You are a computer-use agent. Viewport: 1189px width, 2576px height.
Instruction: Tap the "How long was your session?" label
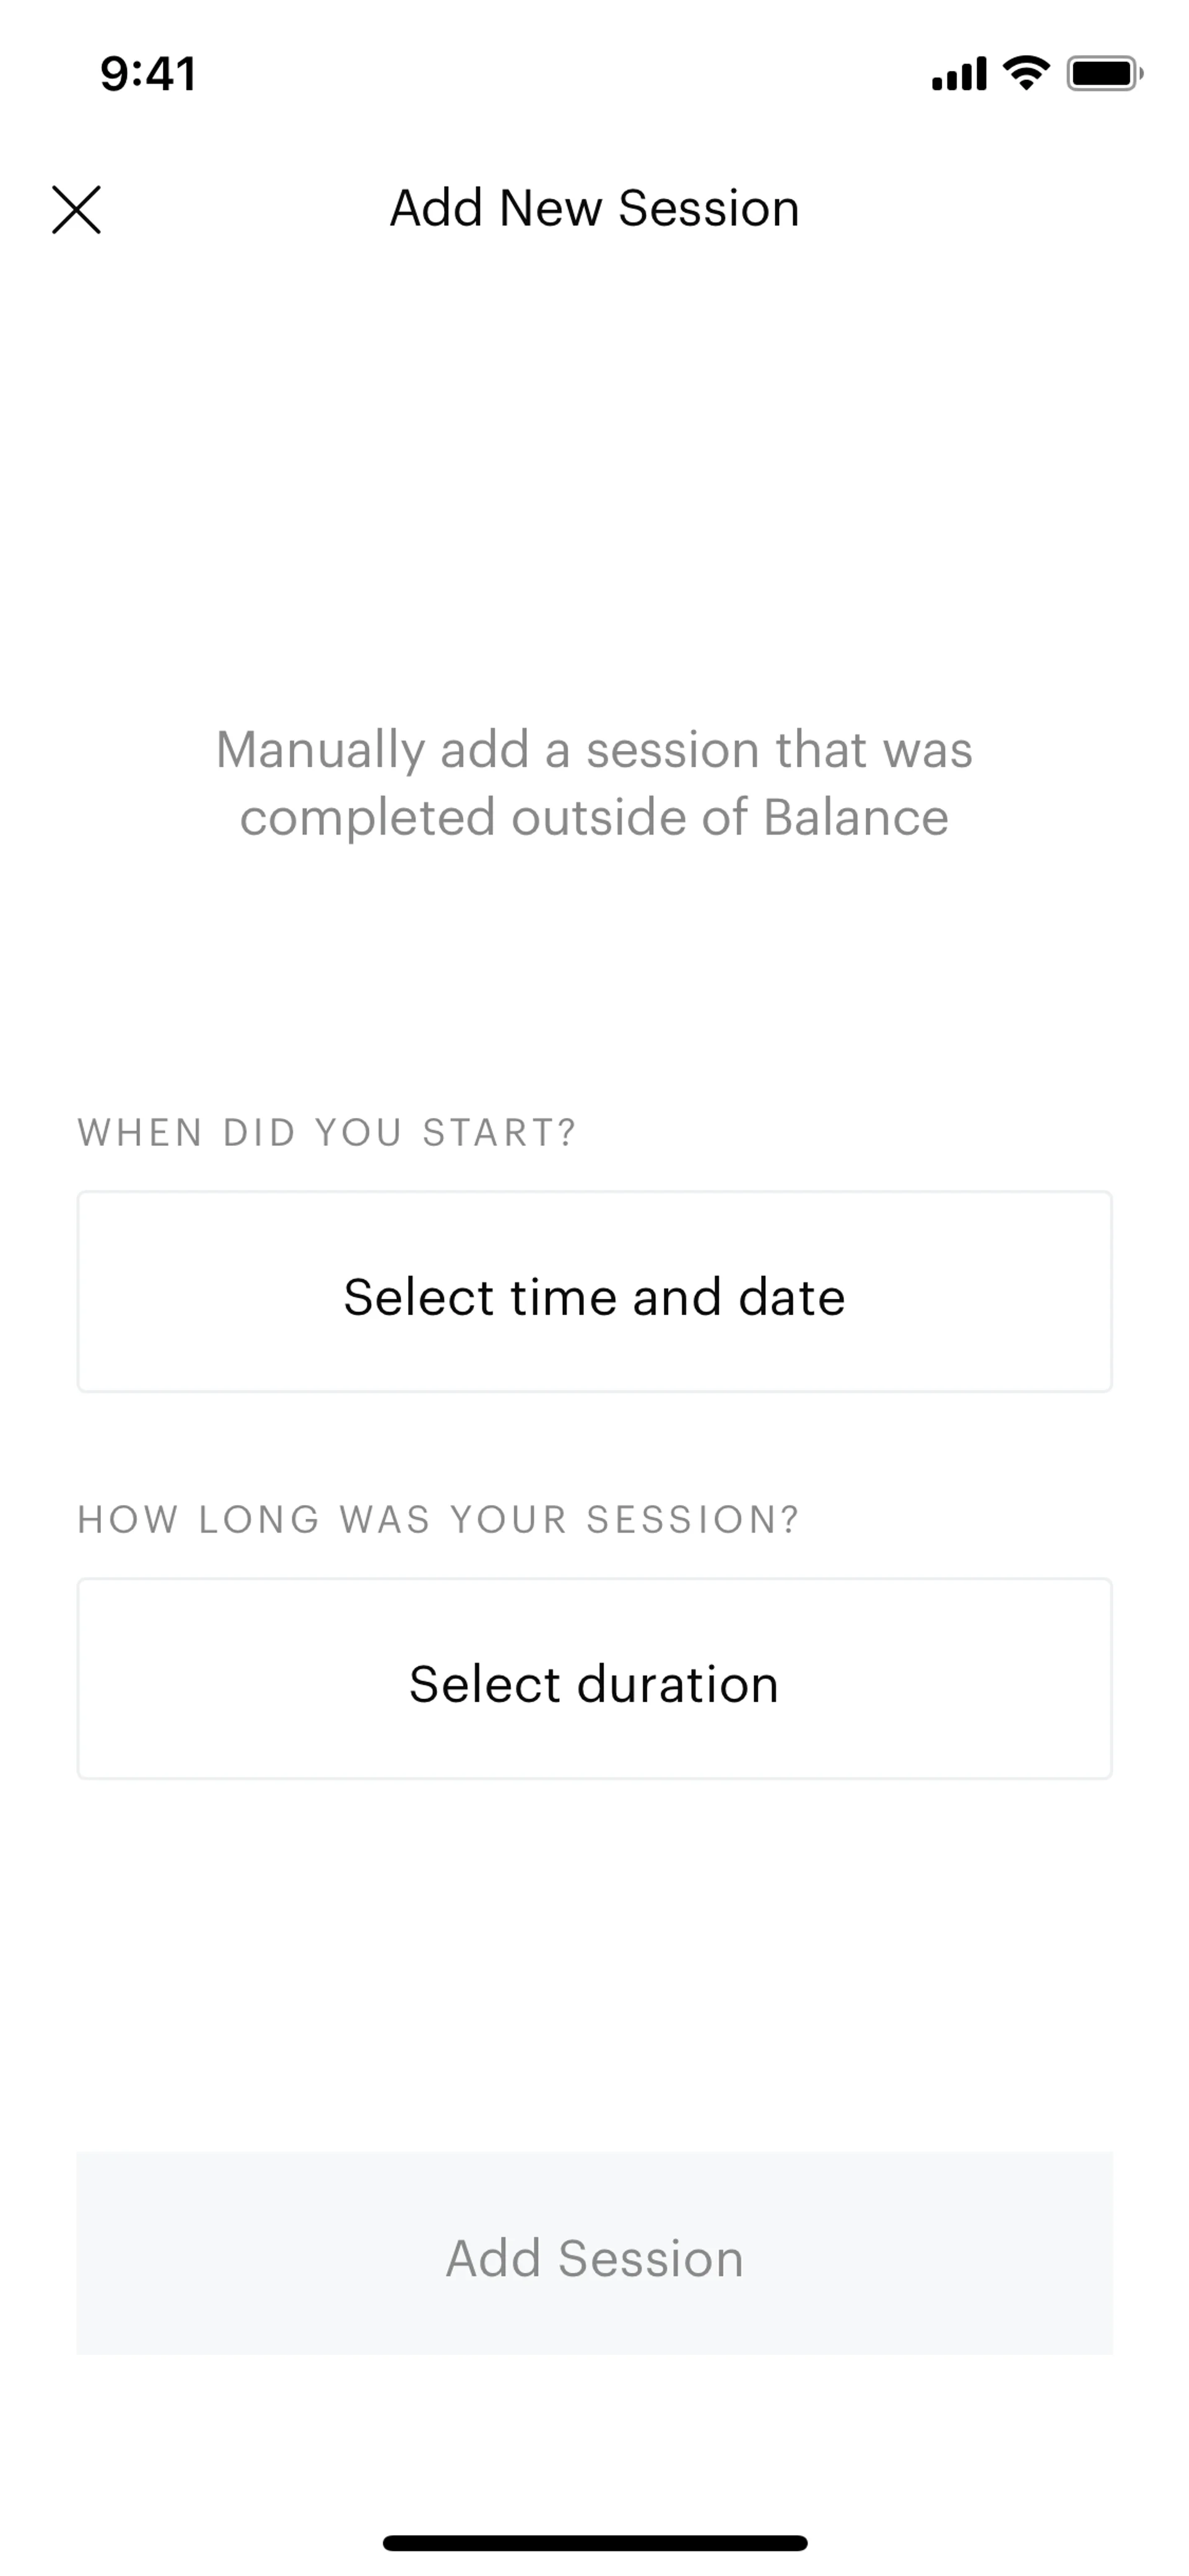click(438, 1519)
